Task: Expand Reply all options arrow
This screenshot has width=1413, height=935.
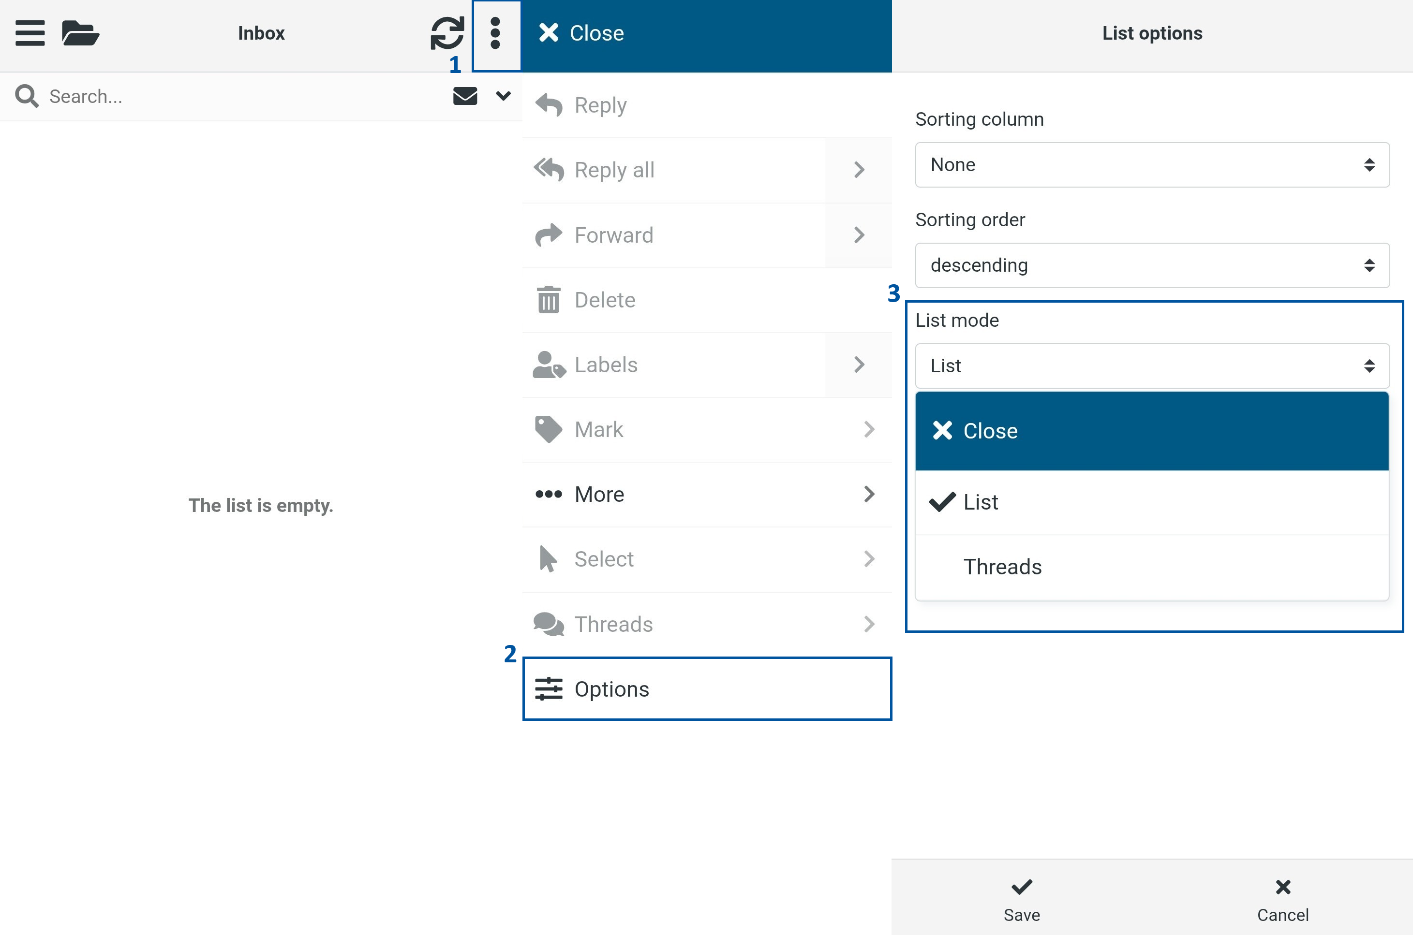Action: 859,170
